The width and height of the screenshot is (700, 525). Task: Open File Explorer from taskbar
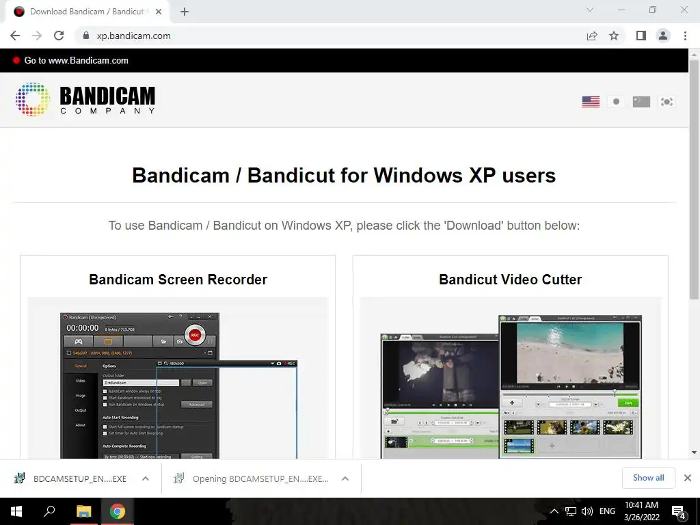[83, 511]
